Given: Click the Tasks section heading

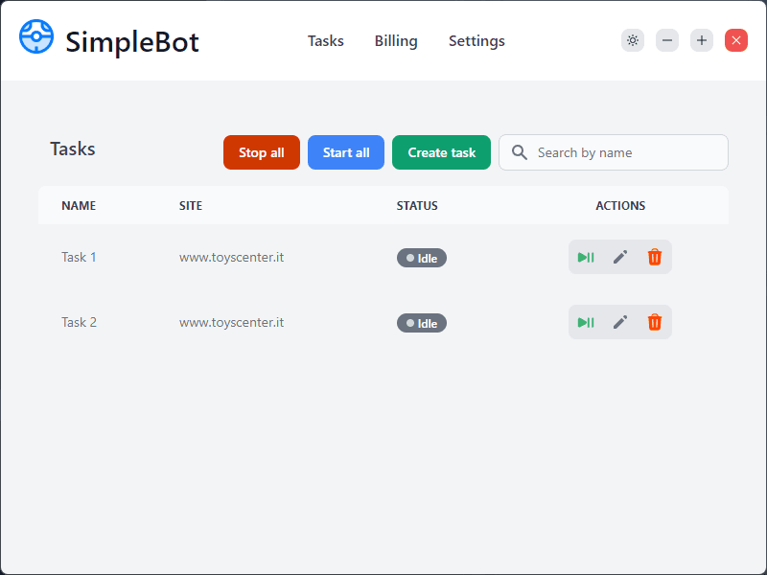Looking at the screenshot, I should pos(73,149).
